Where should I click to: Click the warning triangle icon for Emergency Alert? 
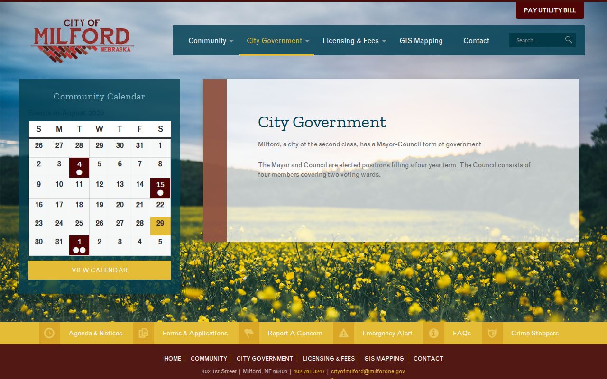pos(344,333)
